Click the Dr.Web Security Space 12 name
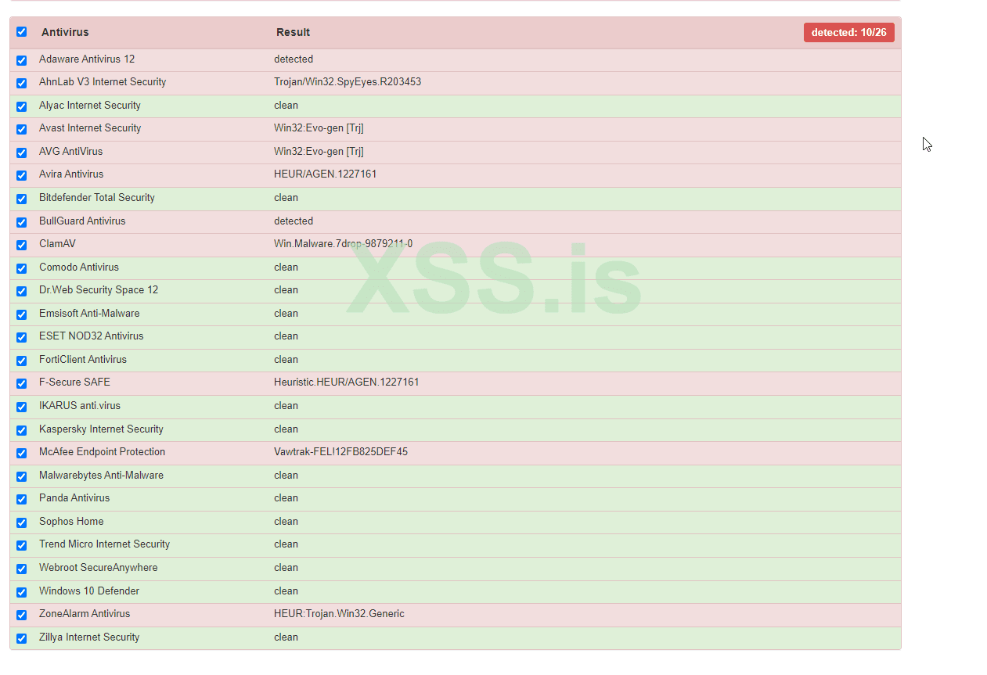This screenshot has width=987, height=675. click(x=99, y=290)
